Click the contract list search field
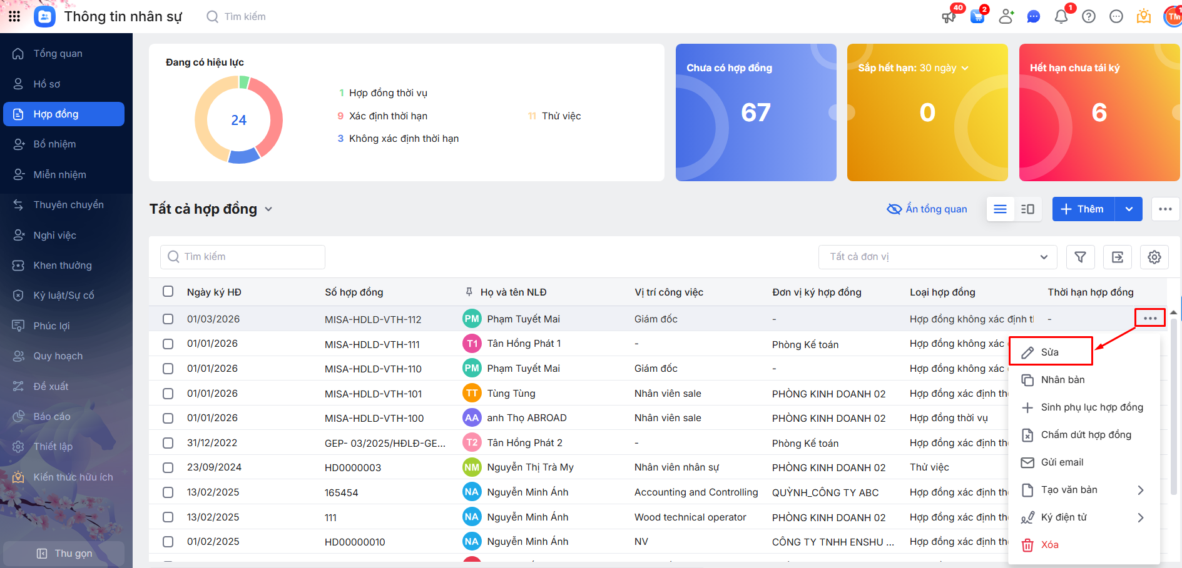The image size is (1182, 568). [x=243, y=257]
